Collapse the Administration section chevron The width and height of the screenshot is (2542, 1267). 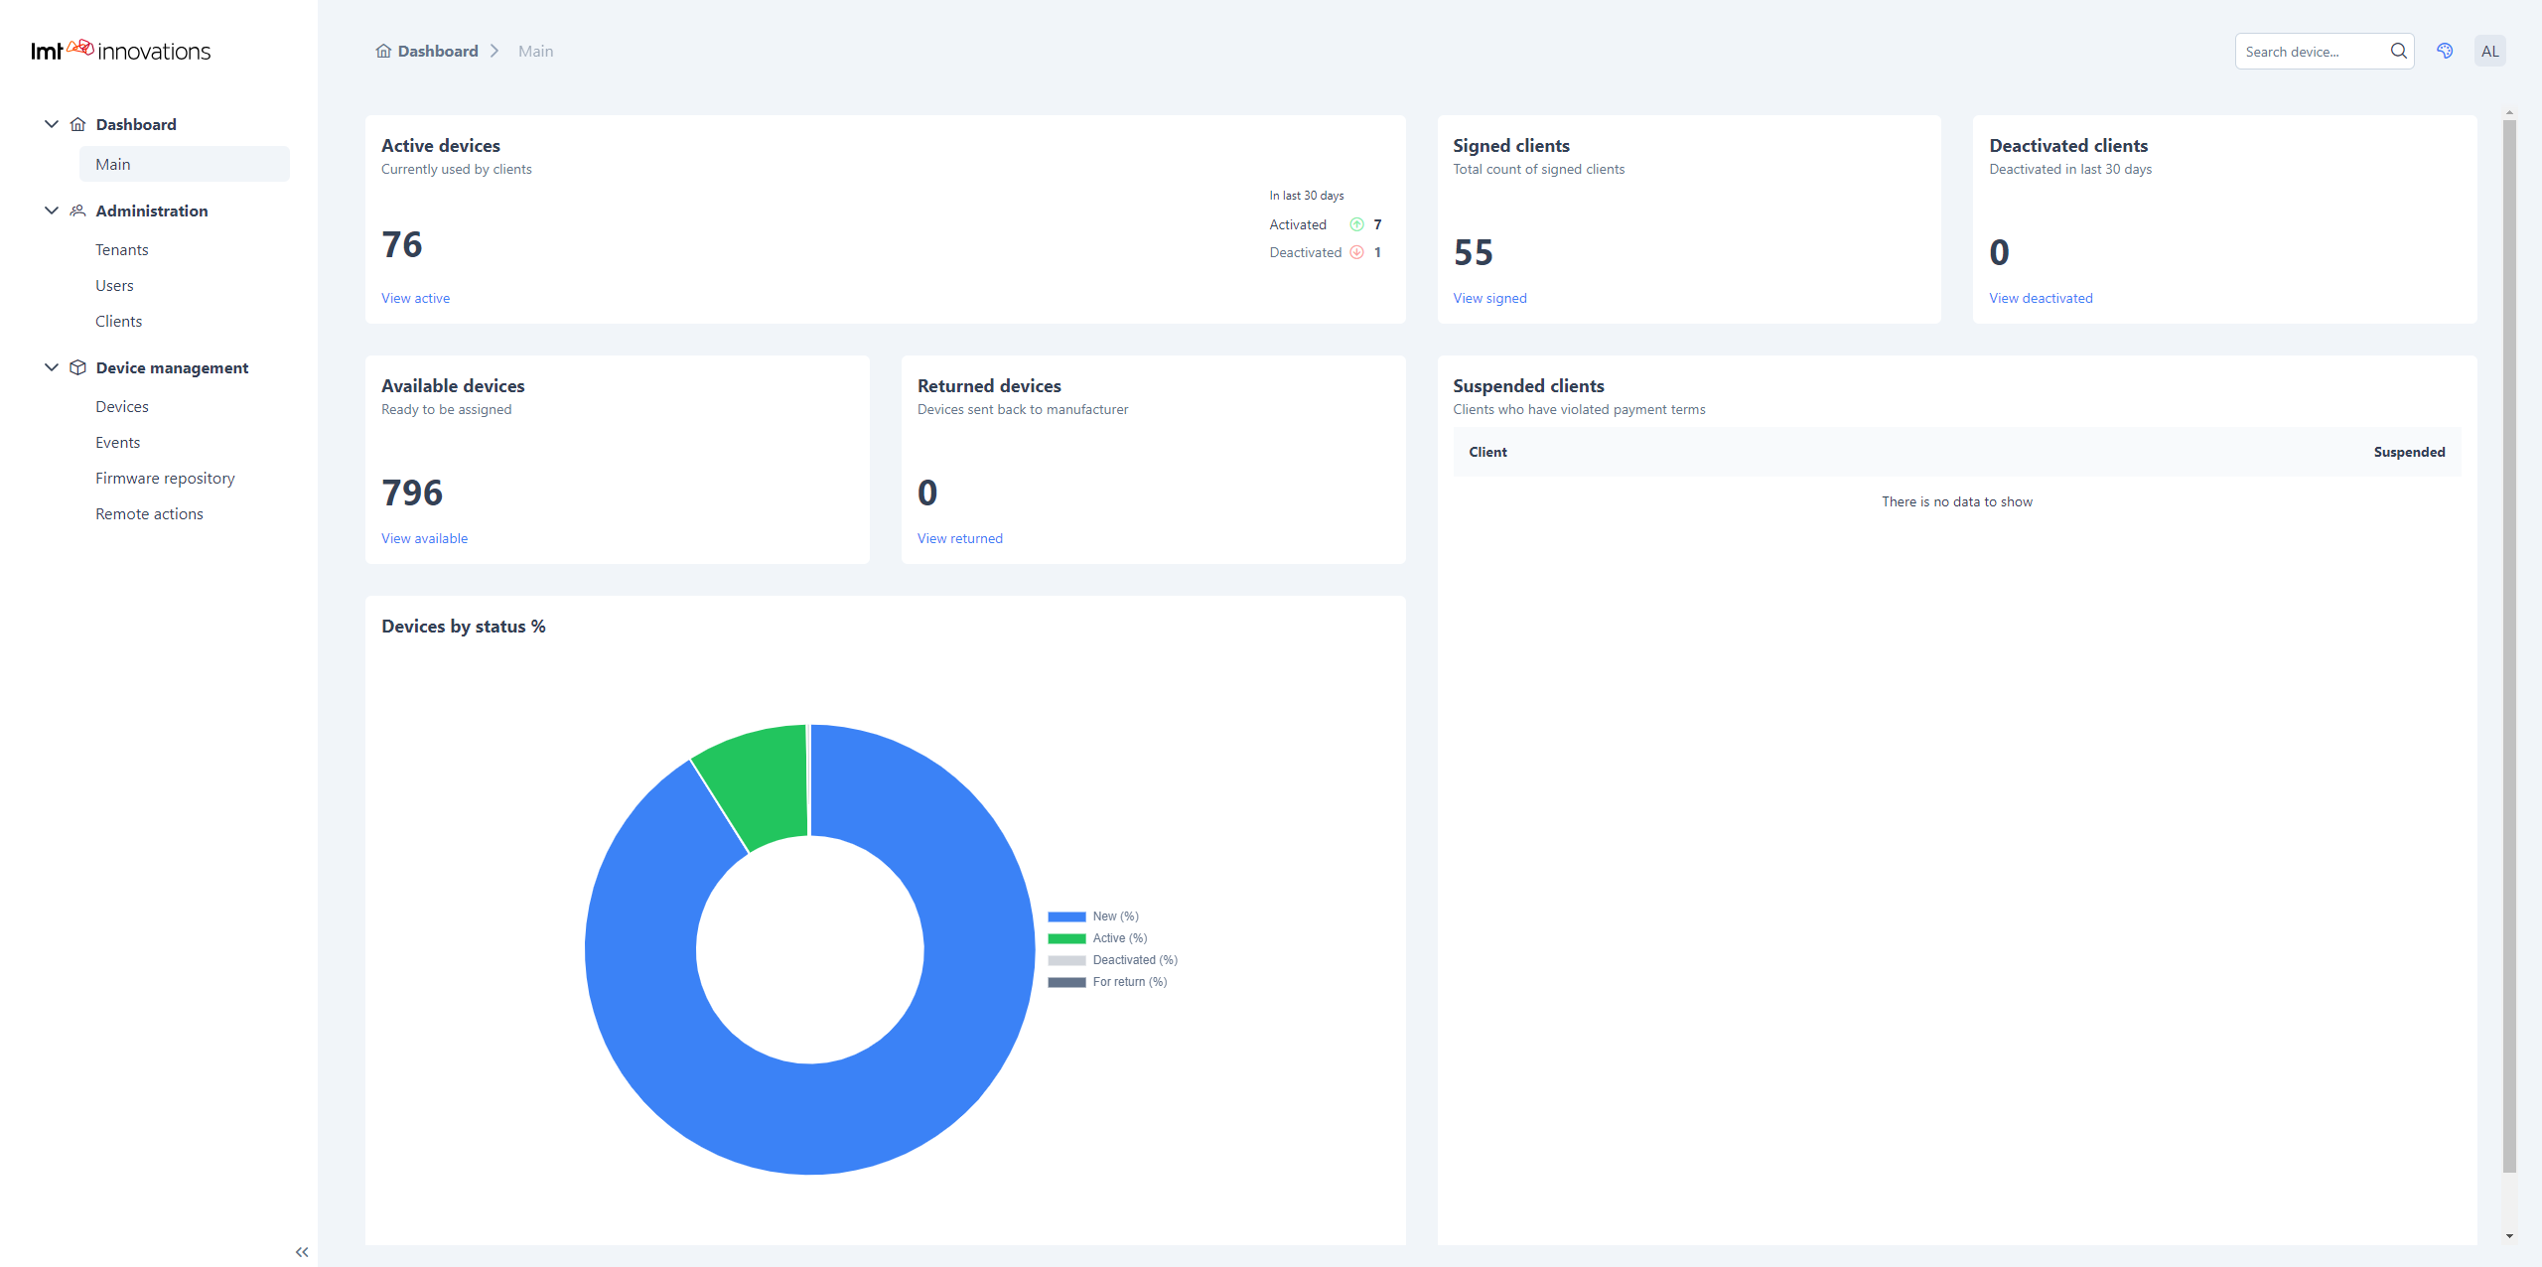tap(51, 210)
